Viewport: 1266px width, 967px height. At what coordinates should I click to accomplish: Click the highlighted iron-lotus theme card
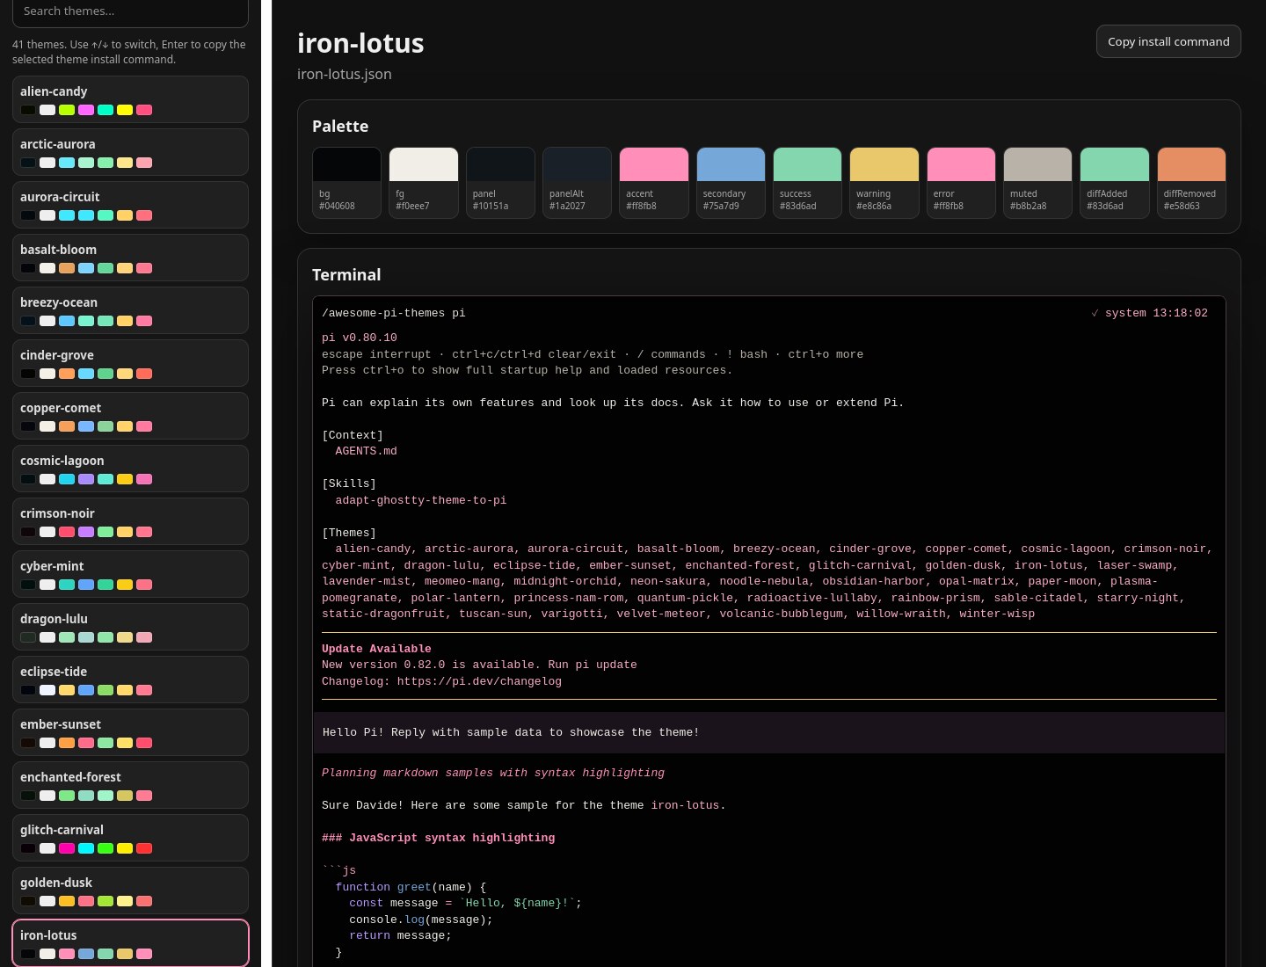130,943
